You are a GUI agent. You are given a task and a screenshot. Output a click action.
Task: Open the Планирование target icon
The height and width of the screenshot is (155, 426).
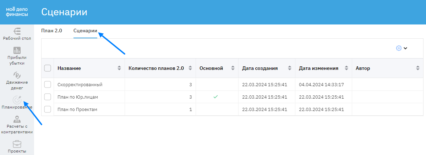click(x=17, y=100)
